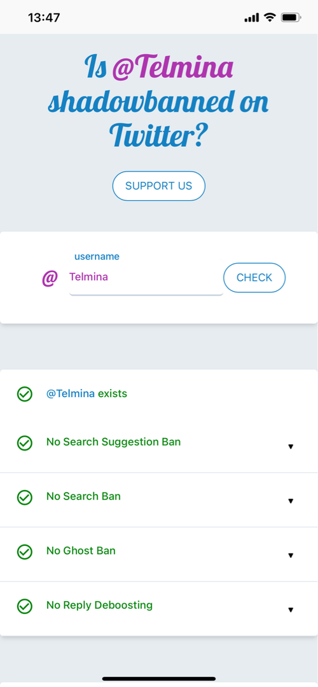Select the No Search Ban result row
This screenshot has height=687, width=318.
[x=159, y=500]
